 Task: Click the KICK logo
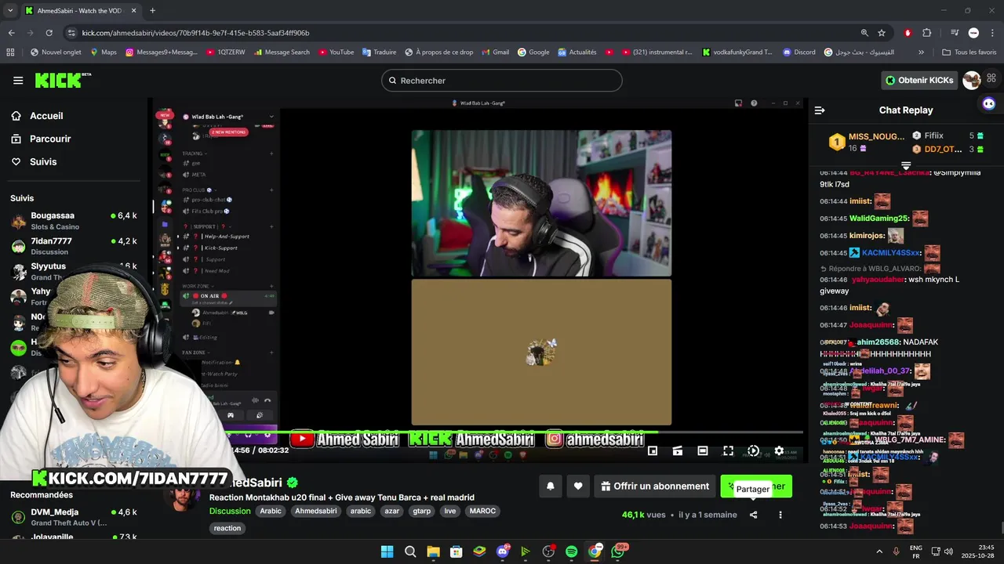(63, 80)
